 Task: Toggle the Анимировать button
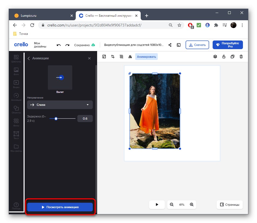[146, 57]
